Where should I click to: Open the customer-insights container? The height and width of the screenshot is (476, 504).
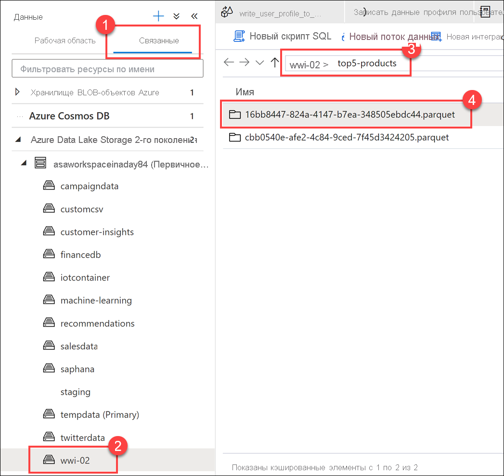[97, 232]
